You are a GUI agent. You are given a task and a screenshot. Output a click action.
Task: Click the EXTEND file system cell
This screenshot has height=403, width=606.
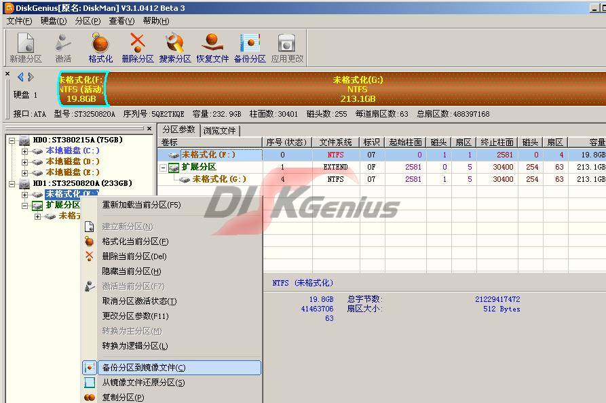click(335, 168)
